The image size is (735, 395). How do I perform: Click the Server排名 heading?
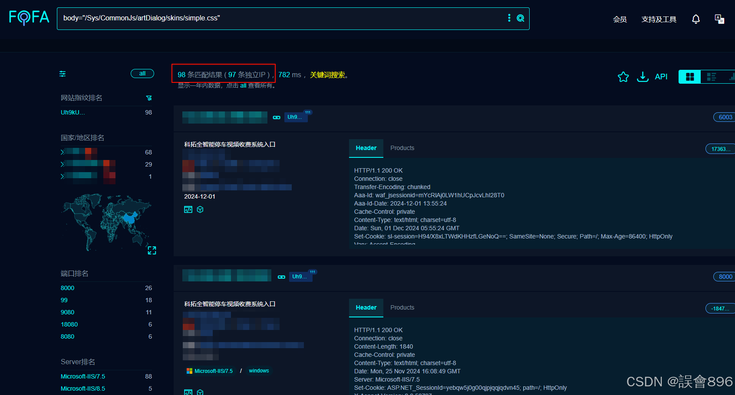click(x=78, y=362)
